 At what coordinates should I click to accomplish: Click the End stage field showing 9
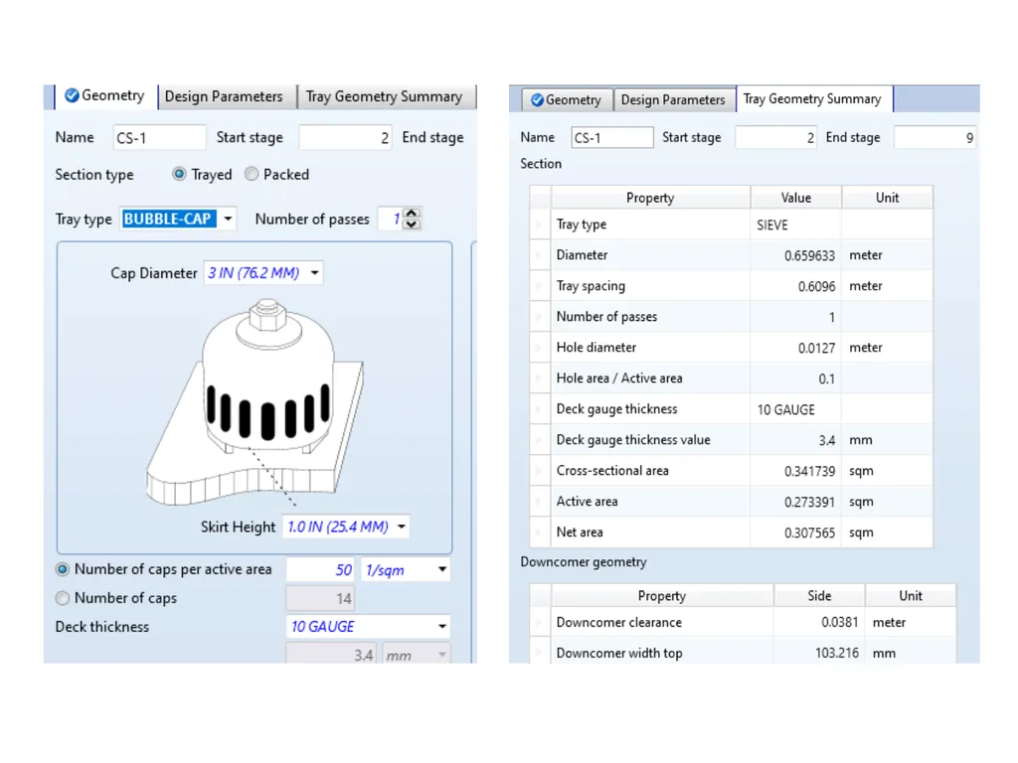[934, 137]
